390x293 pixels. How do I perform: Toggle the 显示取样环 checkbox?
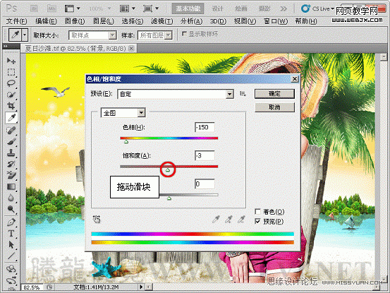pos(184,34)
